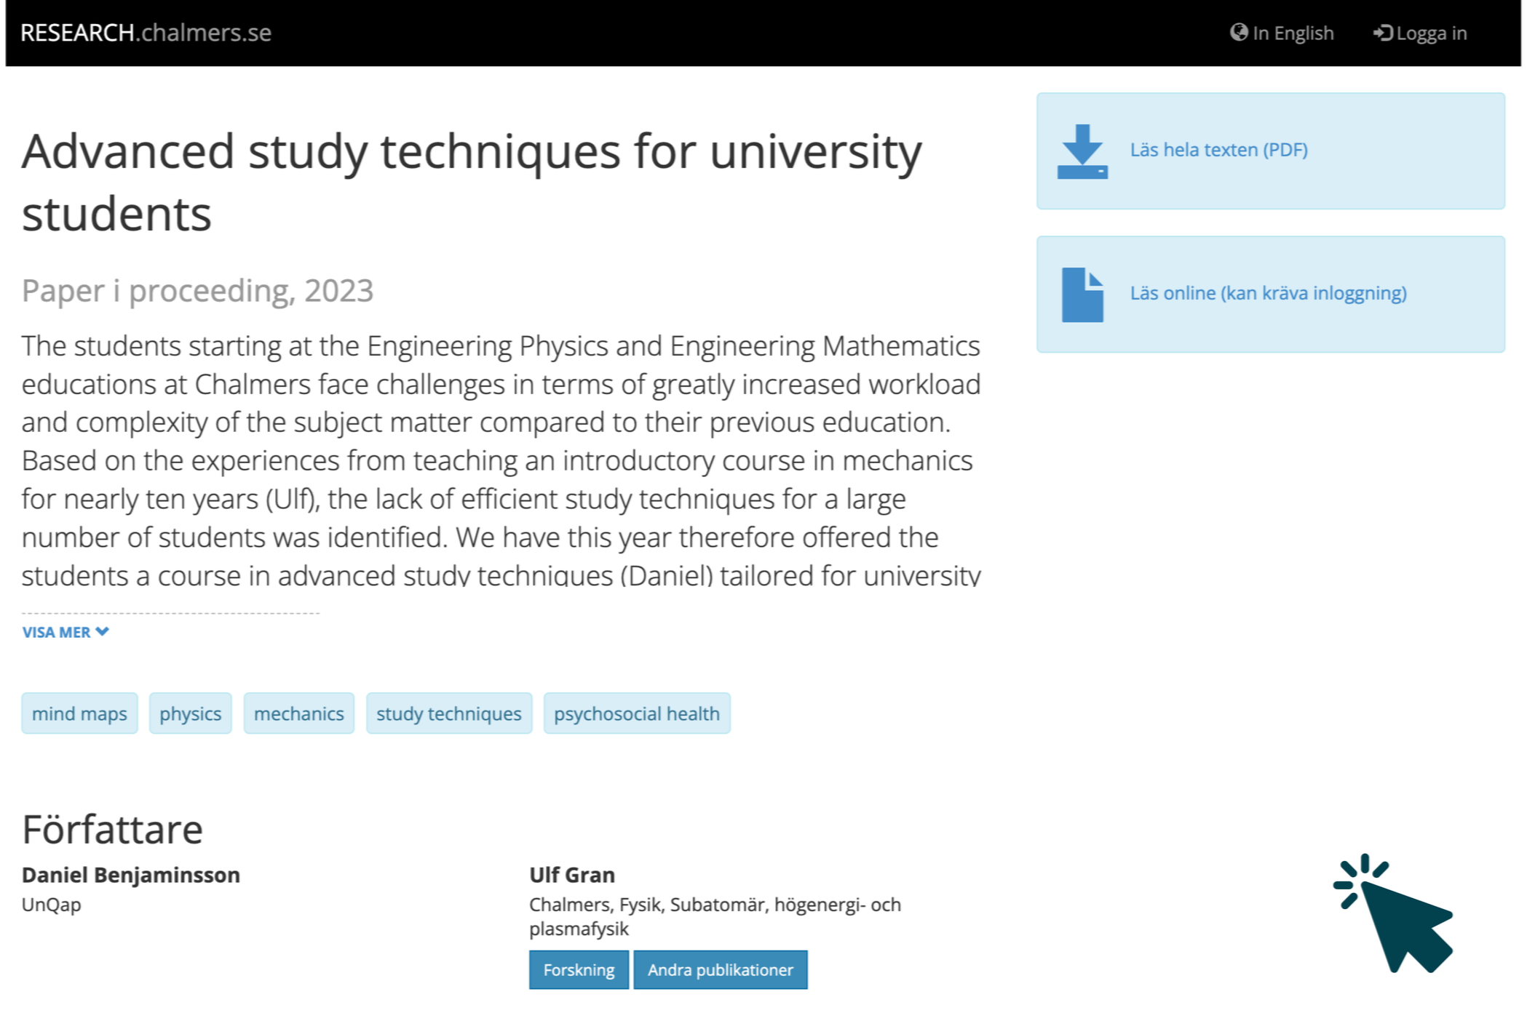Select the physics keyword tag
Screen dimensions: 1527x1021
[x=190, y=713]
